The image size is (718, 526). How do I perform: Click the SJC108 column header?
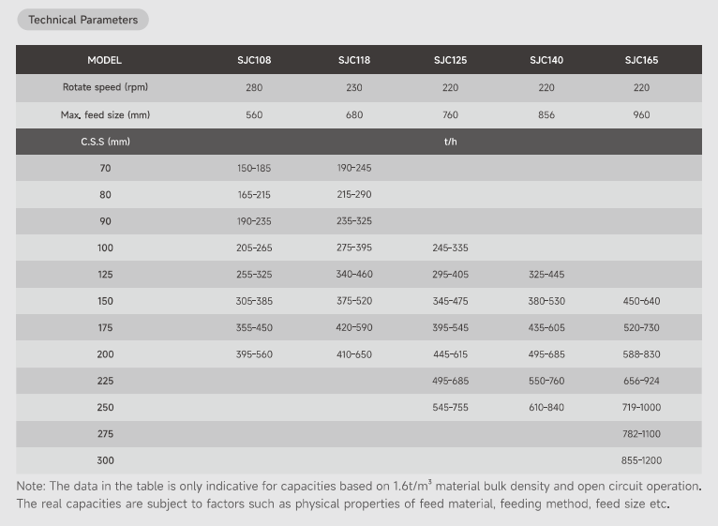click(254, 60)
